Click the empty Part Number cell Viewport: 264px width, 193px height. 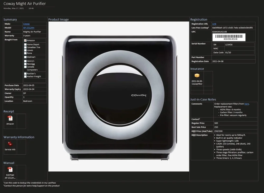click(233, 57)
